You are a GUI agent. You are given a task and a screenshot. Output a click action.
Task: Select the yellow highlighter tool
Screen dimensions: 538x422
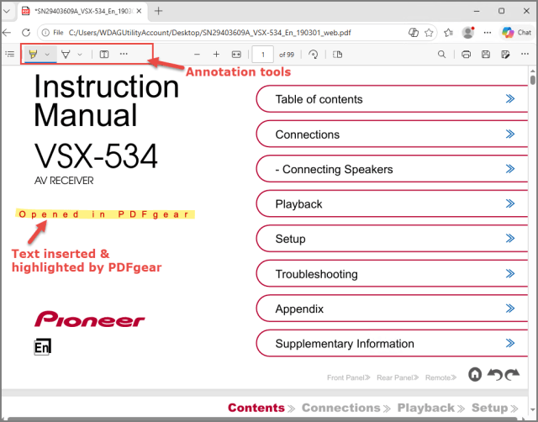tap(33, 54)
